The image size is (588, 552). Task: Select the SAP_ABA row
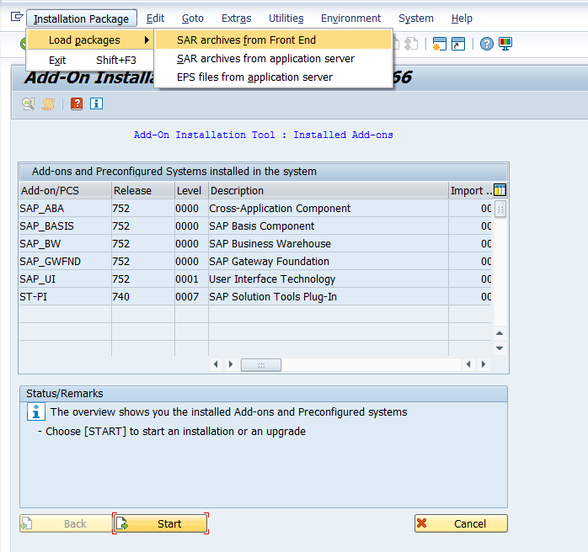tap(255, 208)
